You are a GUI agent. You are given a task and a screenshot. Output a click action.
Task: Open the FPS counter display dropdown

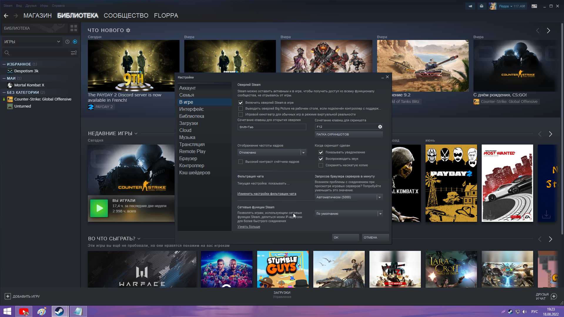coord(272,152)
